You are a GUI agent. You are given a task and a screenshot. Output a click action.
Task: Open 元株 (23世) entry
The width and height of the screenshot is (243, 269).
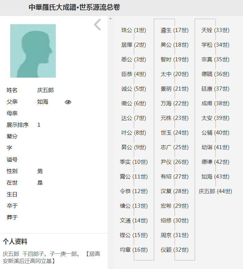(174, 118)
